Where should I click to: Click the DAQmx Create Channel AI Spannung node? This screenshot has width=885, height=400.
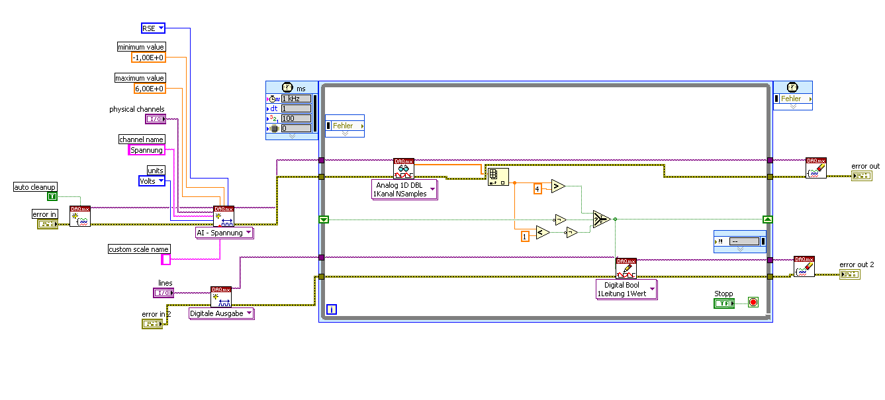click(x=224, y=217)
